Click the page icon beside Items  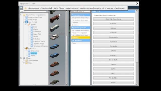29,56
